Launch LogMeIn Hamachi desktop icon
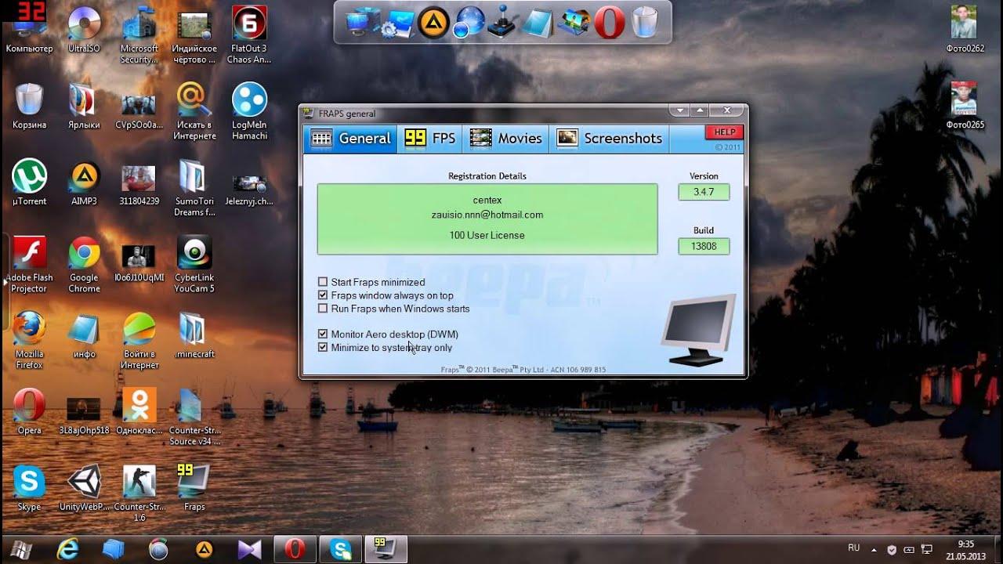1003x564 pixels. [249, 111]
